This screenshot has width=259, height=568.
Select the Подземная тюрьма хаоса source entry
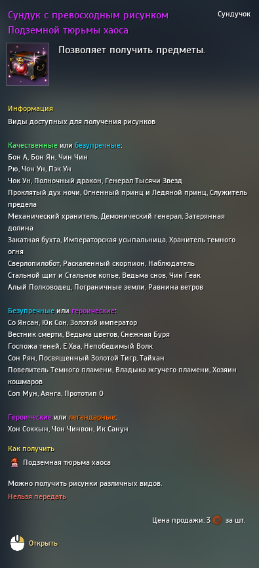click(67, 462)
